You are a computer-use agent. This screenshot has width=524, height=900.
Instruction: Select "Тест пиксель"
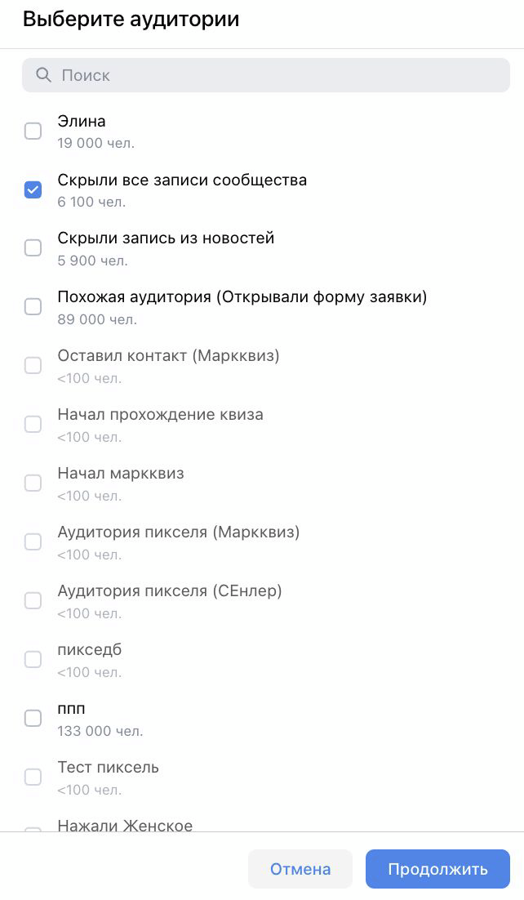(x=33, y=777)
